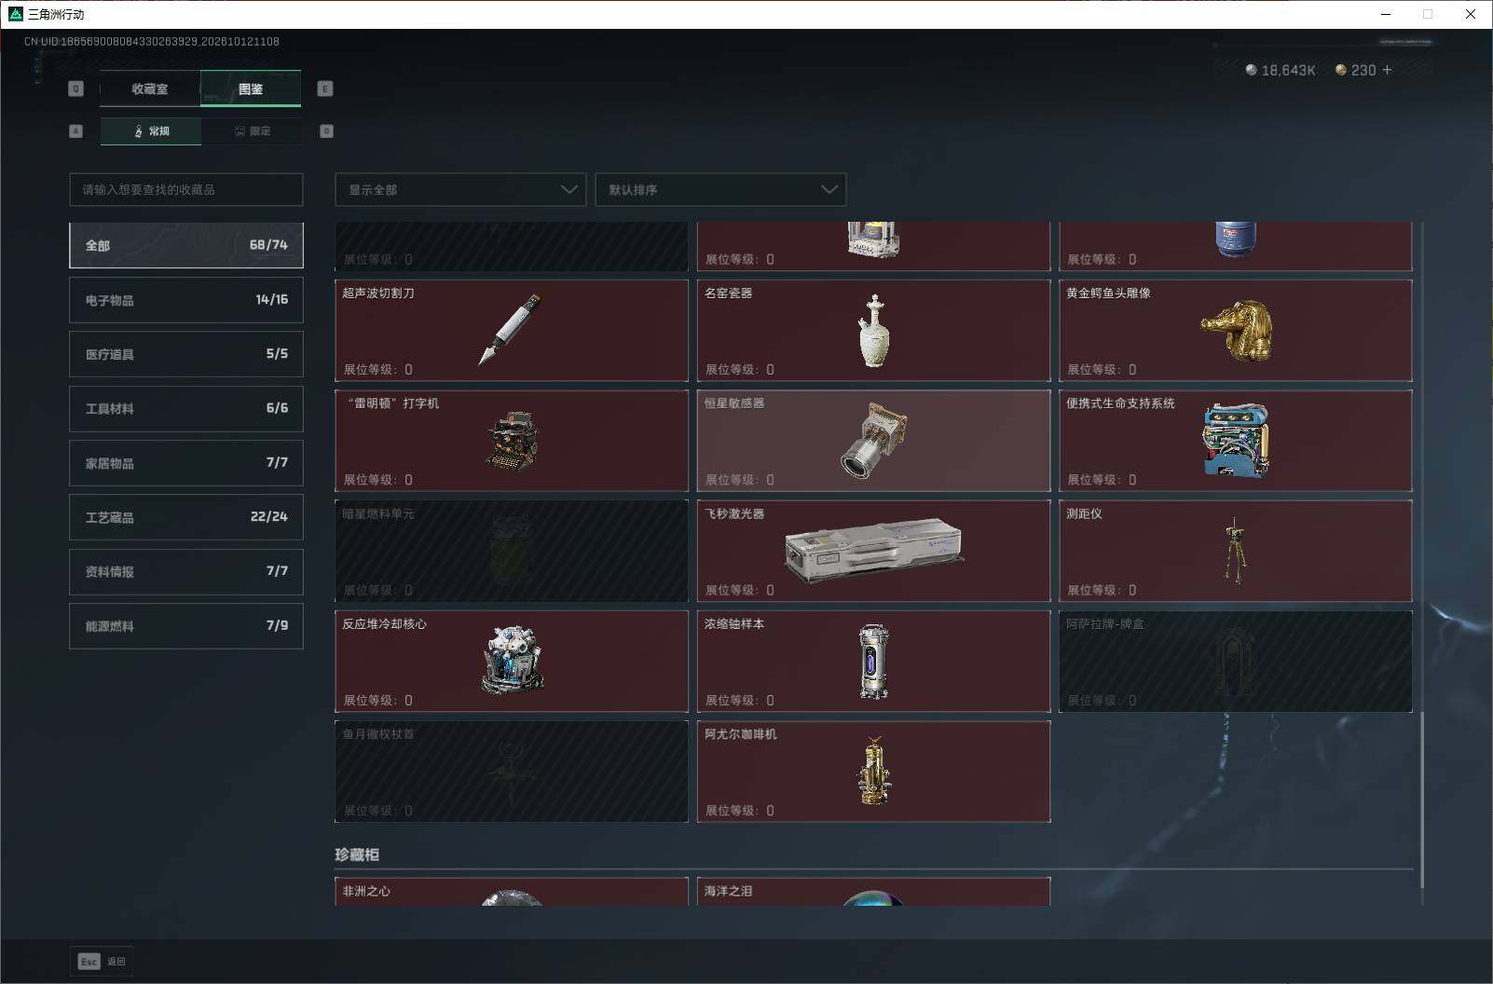The width and height of the screenshot is (1493, 984).
Task: Select the “雷明顿”打字机 typewriter icon
Action: [x=512, y=441]
